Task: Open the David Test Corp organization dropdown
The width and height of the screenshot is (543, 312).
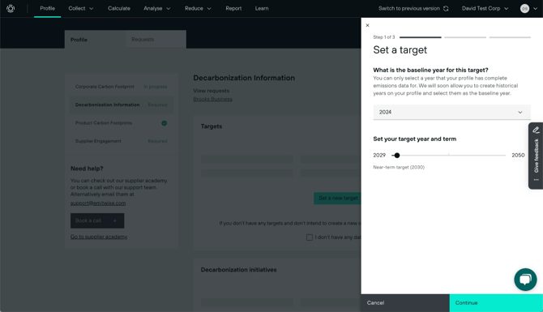Action: pyautogui.click(x=485, y=8)
